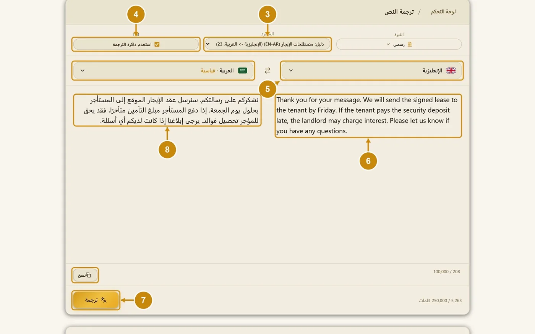
Task: Click the 5,263 / 250,000 كلمات word quota
Action: click(440, 301)
